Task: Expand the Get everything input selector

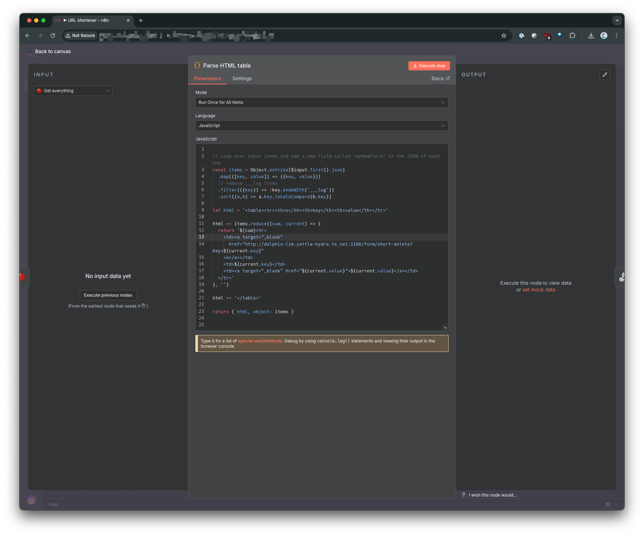Action: click(73, 91)
